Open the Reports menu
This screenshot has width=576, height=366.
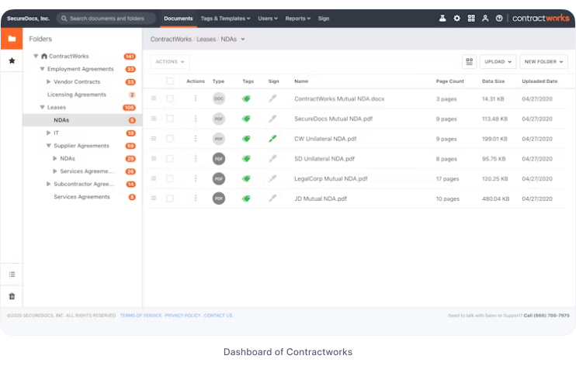(x=297, y=18)
